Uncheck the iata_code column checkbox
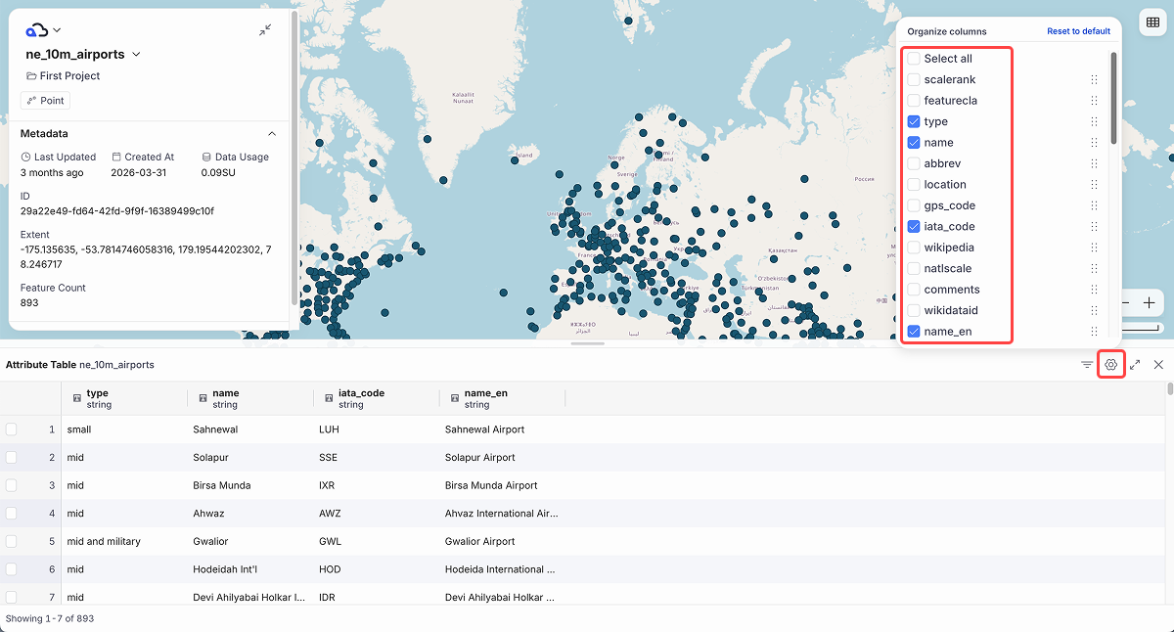This screenshot has height=632, width=1174. [914, 227]
